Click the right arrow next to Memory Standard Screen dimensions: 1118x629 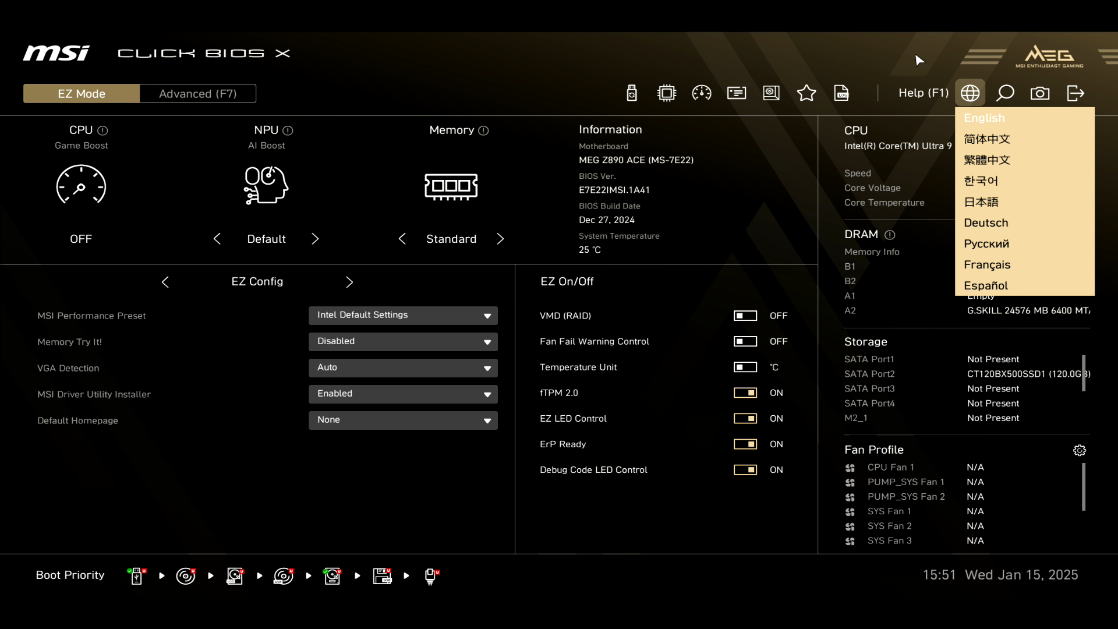click(x=500, y=239)
